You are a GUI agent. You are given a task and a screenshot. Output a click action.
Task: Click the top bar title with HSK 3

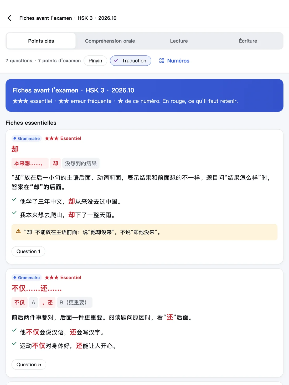tap(68, 18)
